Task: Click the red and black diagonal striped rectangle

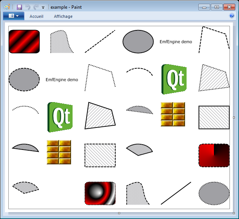Action: pos(24,42)
